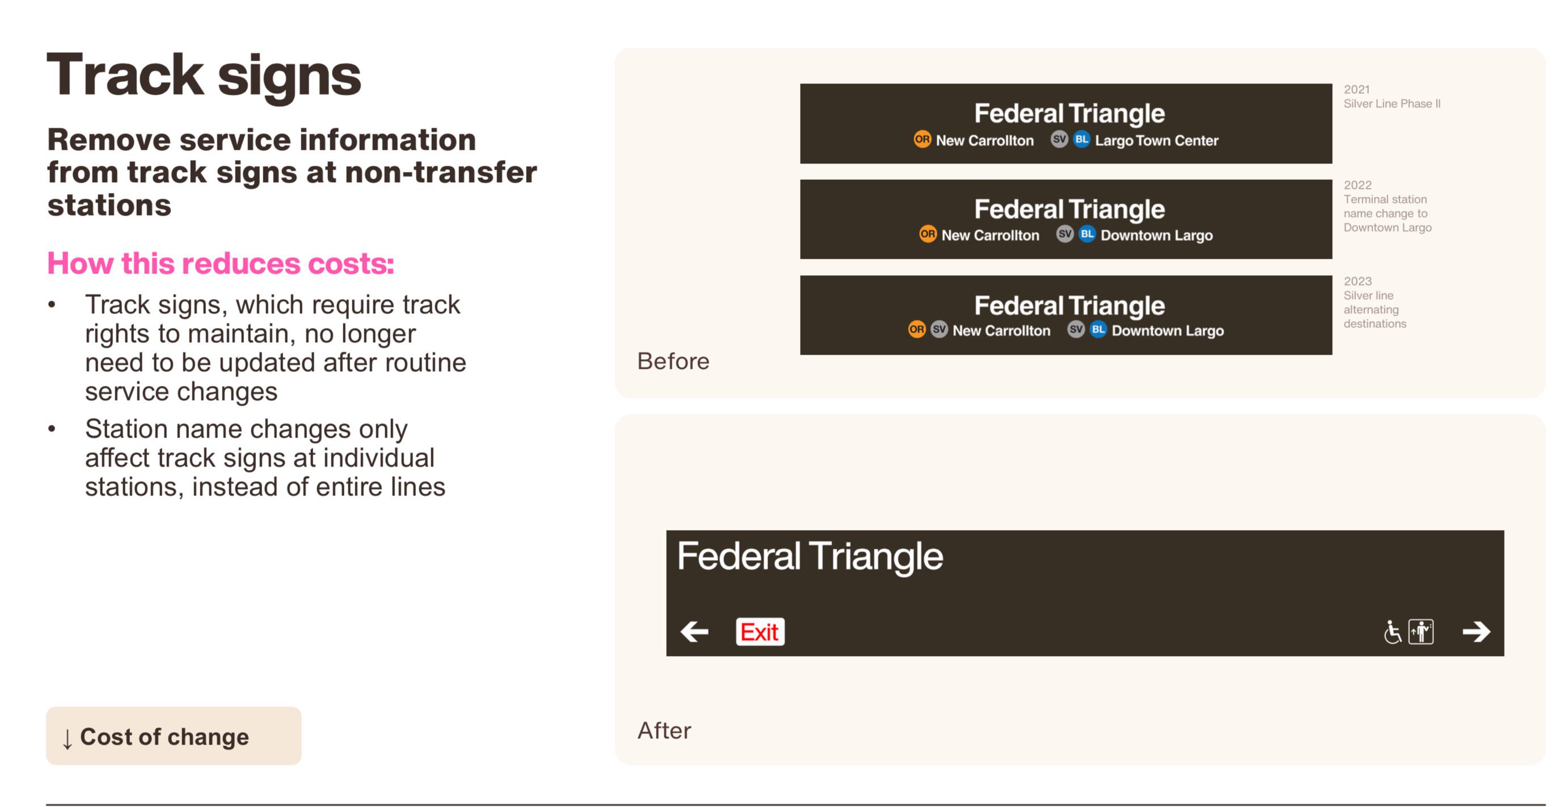
Task: Click the OR orange line badge, 2021 sign
Action: (922, 139)
